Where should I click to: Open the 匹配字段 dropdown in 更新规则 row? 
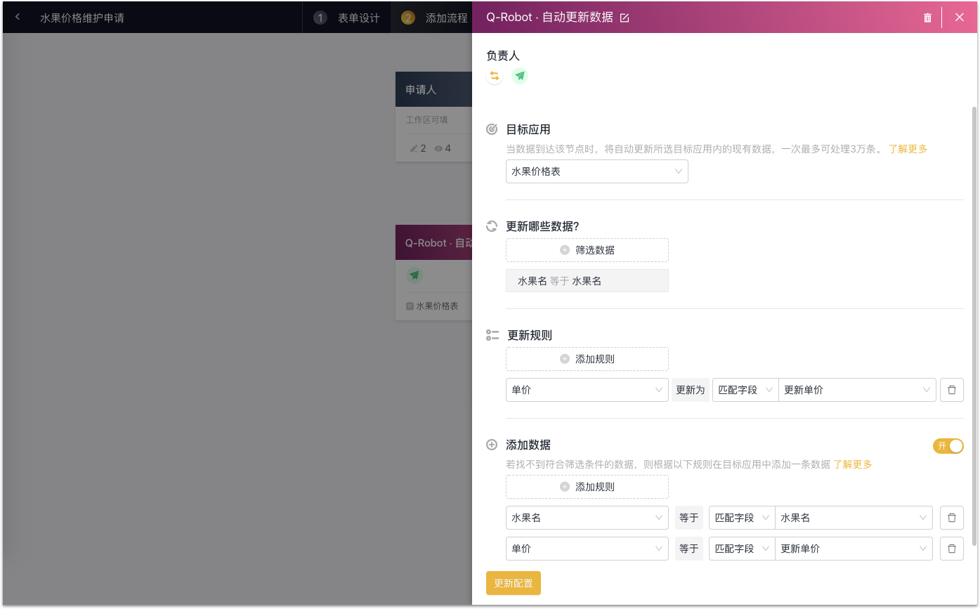pyautogui.click(x=745, y=390)
